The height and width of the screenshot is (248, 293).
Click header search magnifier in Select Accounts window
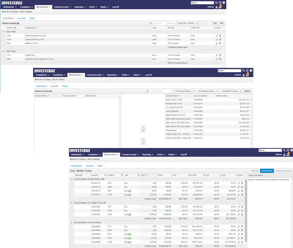coord(243,71)
